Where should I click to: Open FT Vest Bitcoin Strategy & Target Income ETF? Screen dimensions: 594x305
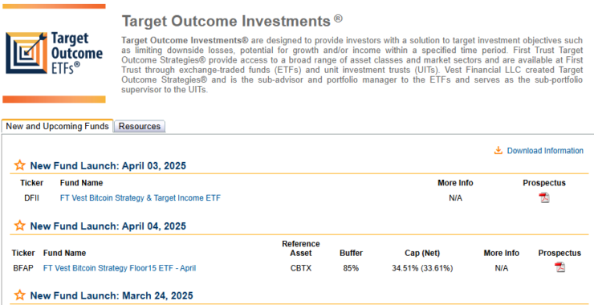click(x=140, y=197)
